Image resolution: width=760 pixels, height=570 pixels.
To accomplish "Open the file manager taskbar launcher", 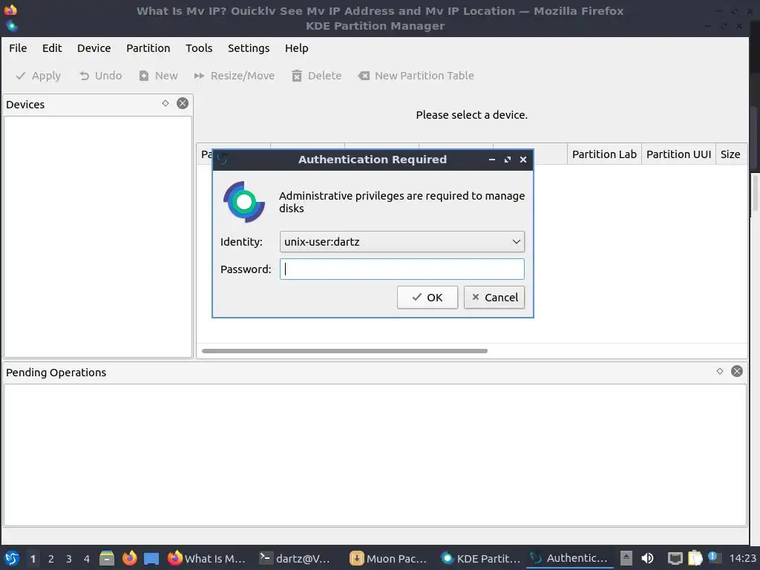I will (107, 558).
